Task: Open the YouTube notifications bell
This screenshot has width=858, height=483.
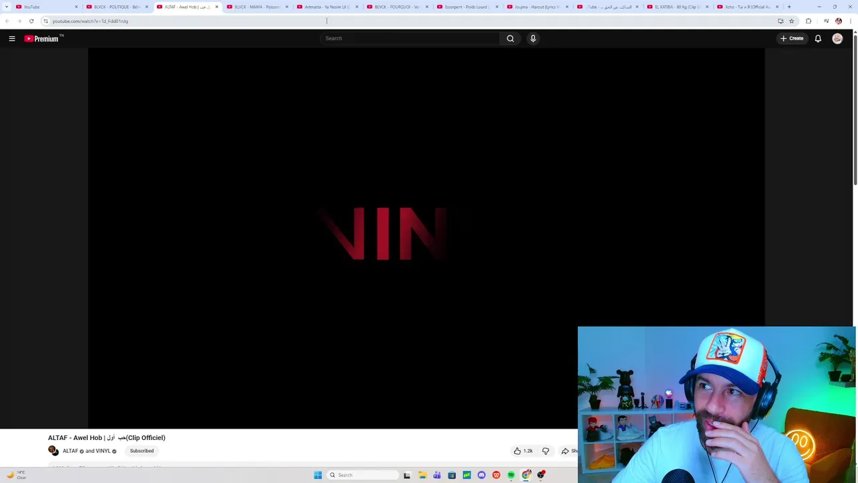Action: 818,39
